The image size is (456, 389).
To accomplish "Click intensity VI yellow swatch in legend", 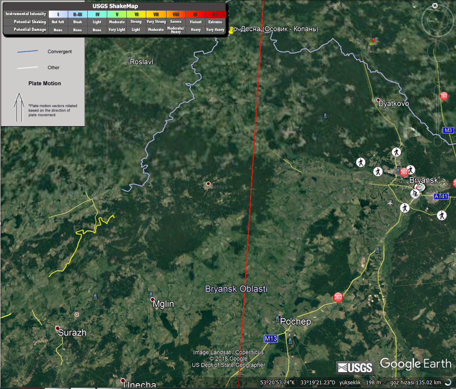I will coord(136,14).
